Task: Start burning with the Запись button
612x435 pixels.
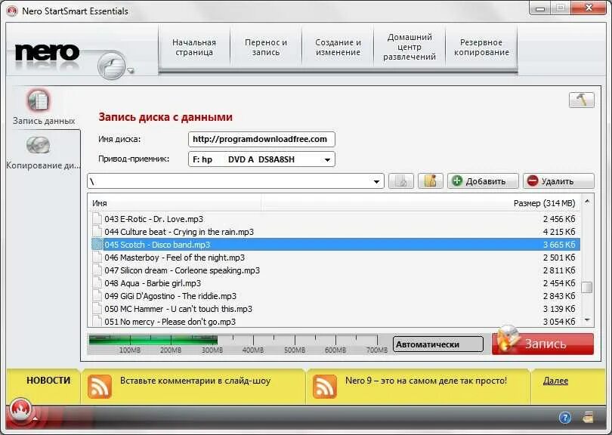Action: coord(543,344)
